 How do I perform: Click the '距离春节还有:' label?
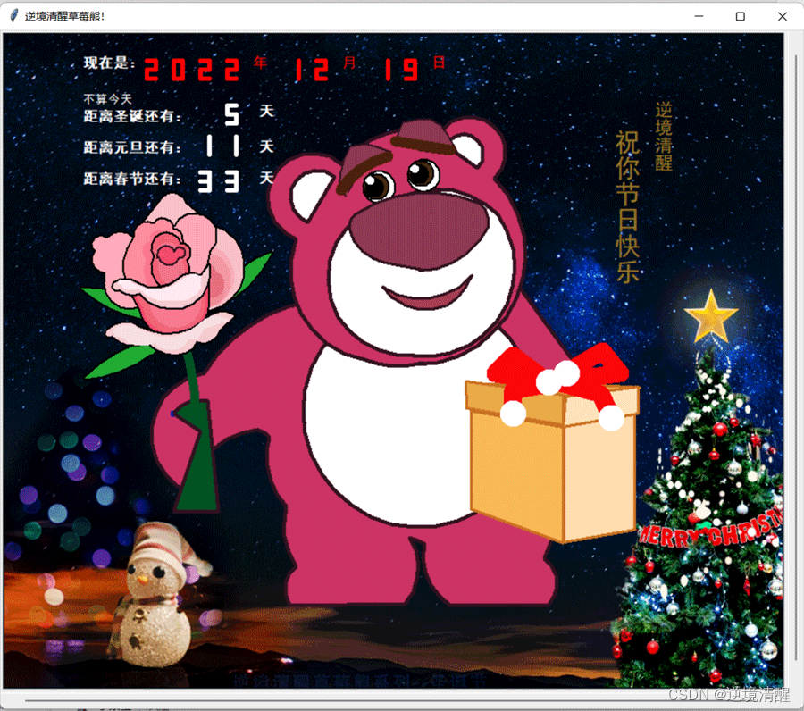[133, 179]
